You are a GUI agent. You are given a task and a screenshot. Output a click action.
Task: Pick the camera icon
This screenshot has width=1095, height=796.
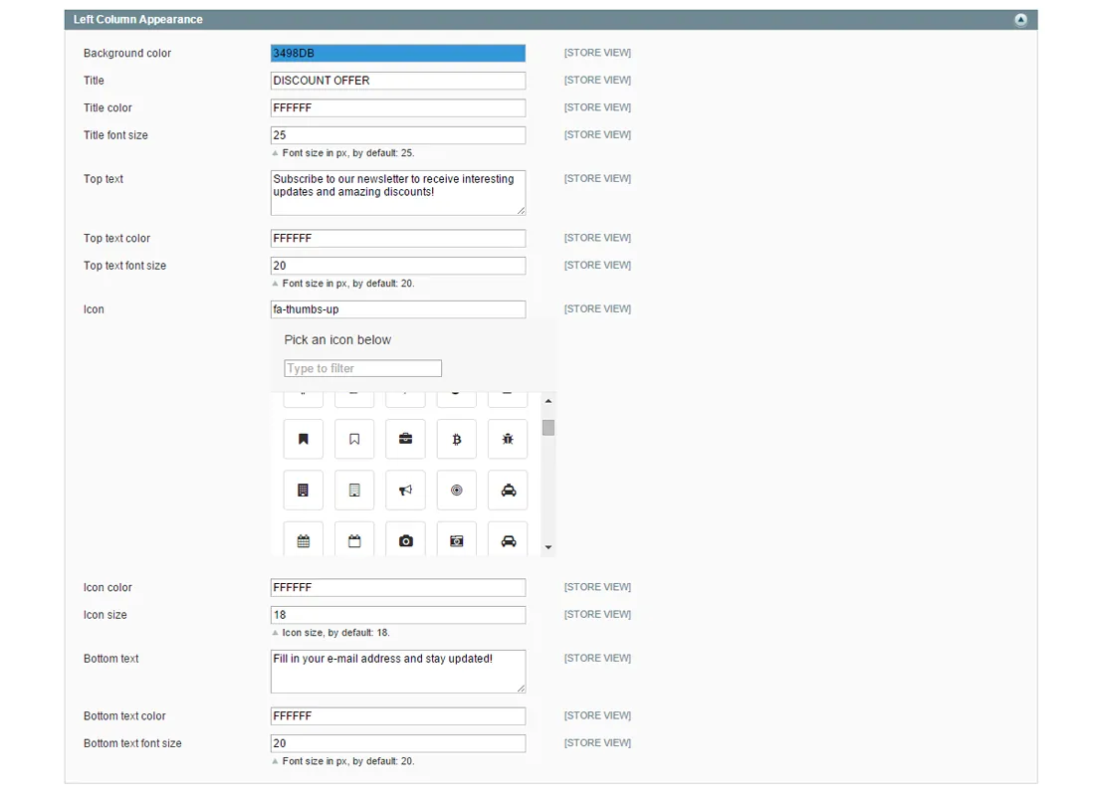[x=405, y=539]
